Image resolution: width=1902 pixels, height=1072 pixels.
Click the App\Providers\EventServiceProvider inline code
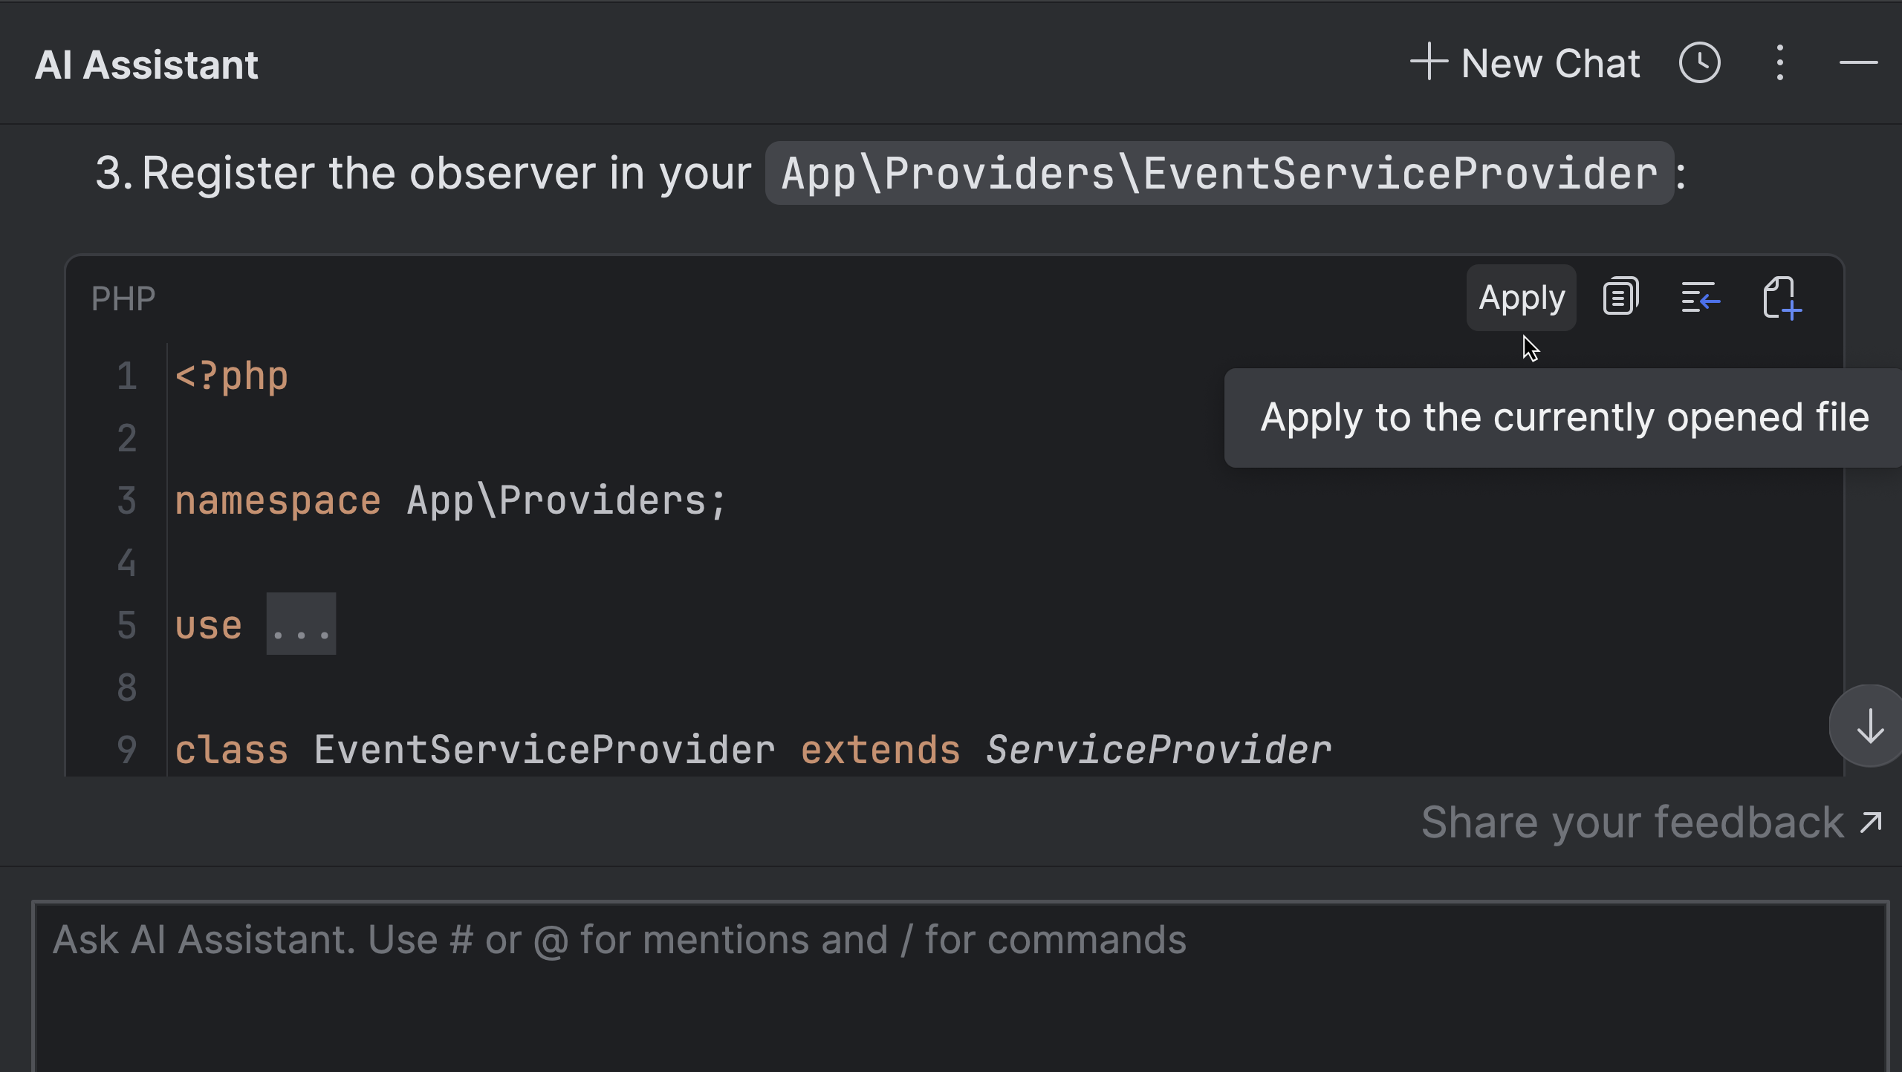(x=1218, y=174)
